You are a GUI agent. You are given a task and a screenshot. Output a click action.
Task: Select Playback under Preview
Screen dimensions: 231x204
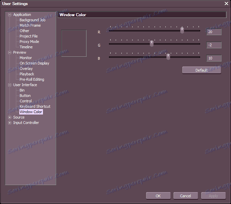27,74
